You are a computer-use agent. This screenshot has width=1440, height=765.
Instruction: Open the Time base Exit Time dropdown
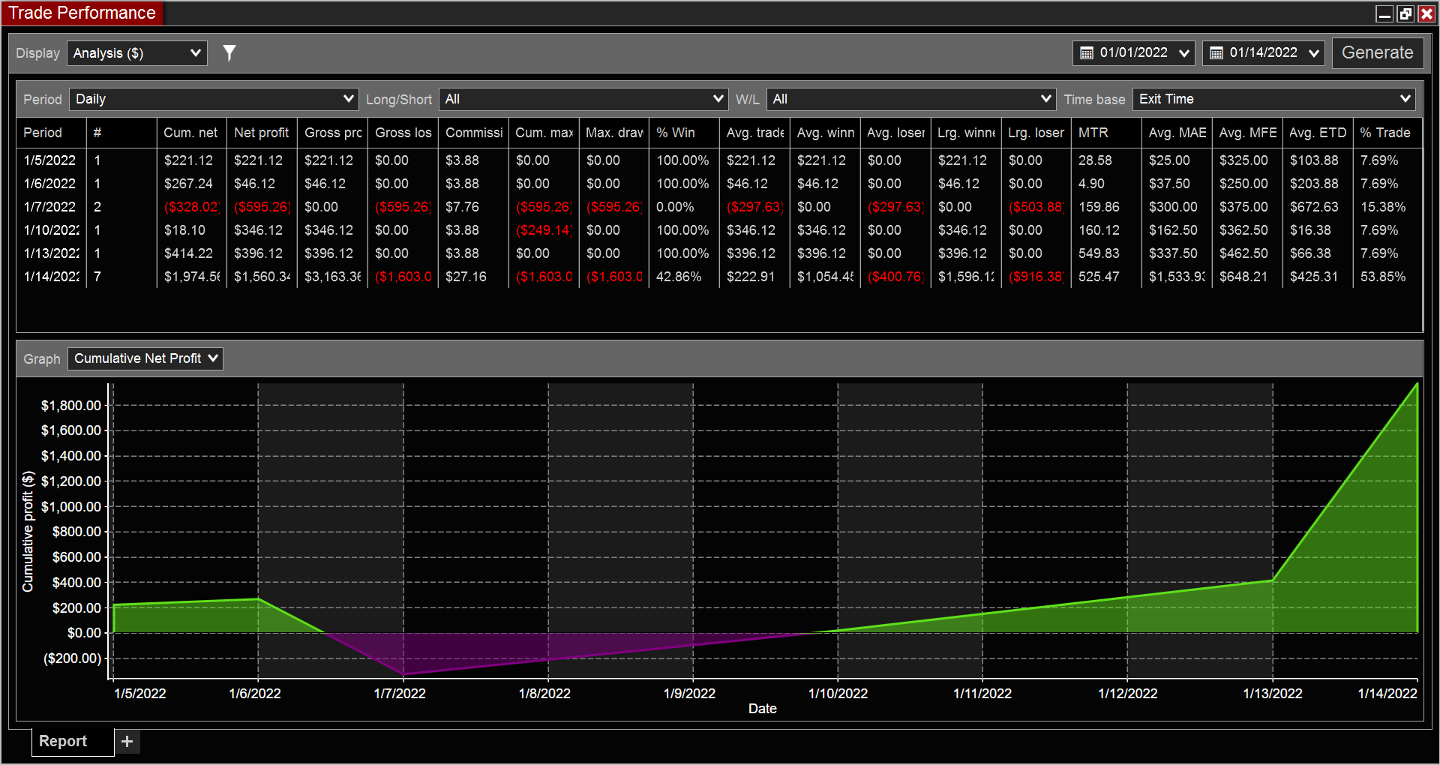pos(1274,99)
